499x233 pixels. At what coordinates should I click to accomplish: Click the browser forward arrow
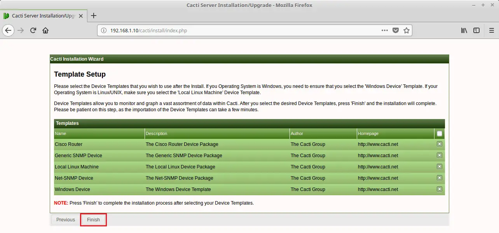coord(21,30)
